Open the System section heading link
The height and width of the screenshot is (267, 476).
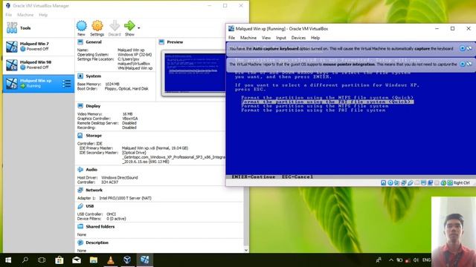click(94, 76)
